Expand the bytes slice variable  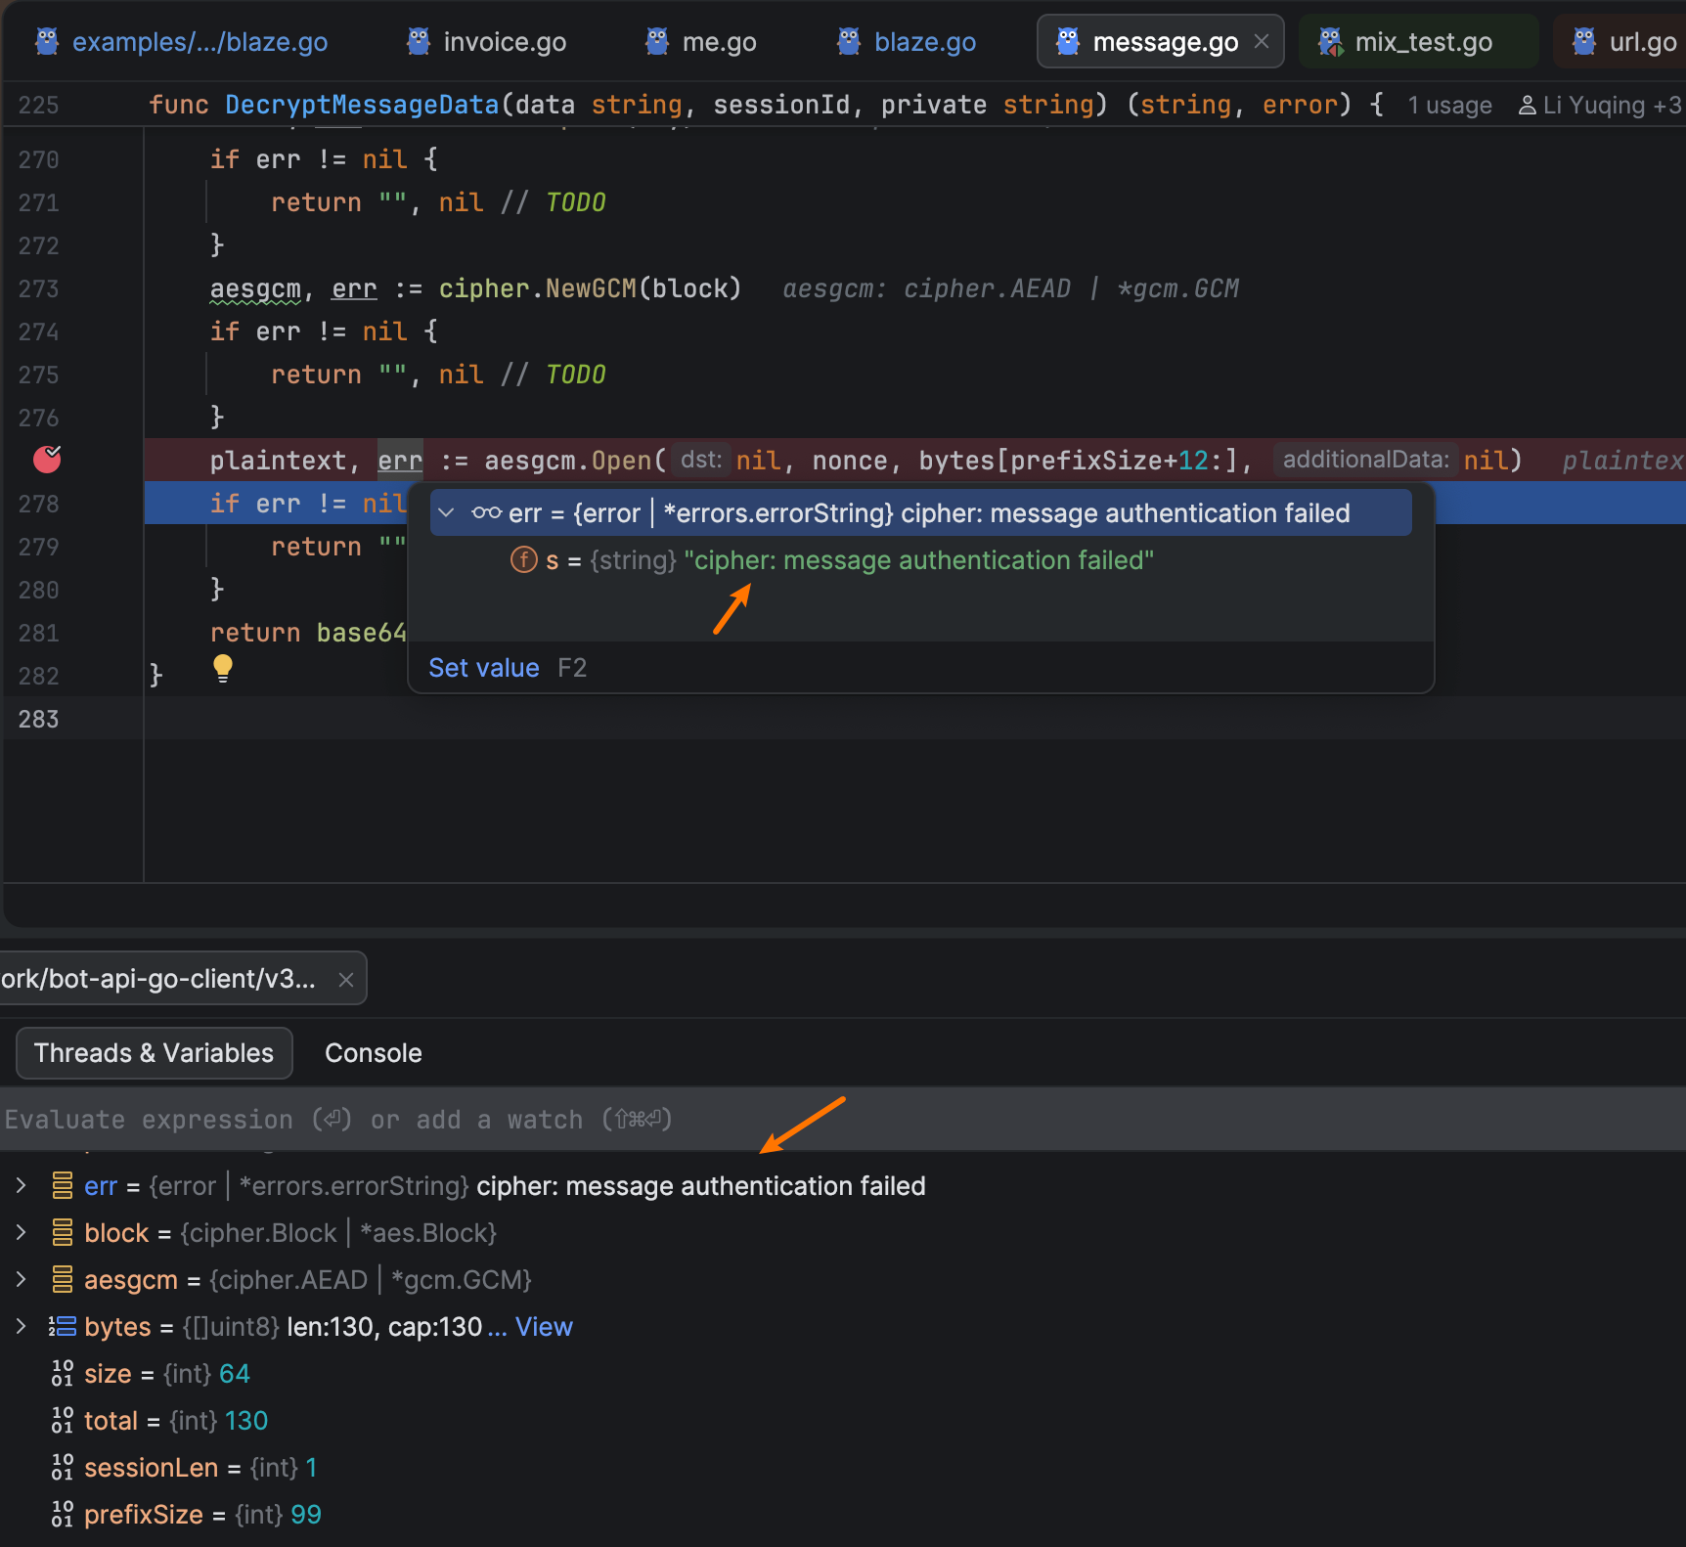coord(21,1327)
